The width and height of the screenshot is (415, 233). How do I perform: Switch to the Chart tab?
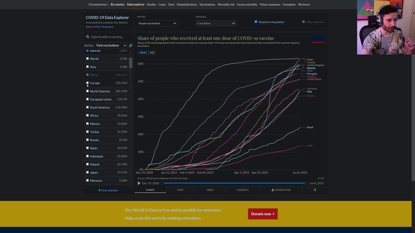(x=150, y=190)
